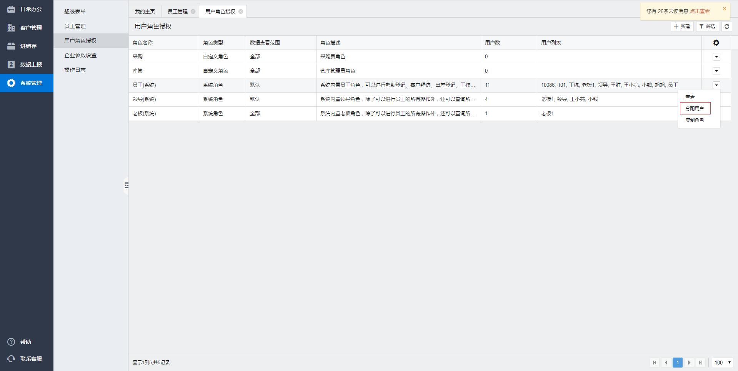Screen dimensions: 738x371
Task: Expand action dropdown for 采购 row
Action: click(716, 57)
